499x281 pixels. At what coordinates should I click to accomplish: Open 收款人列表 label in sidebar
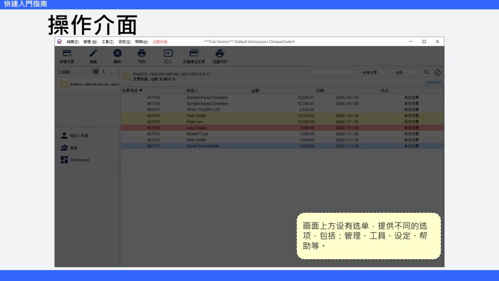click(x=79, y=136)
